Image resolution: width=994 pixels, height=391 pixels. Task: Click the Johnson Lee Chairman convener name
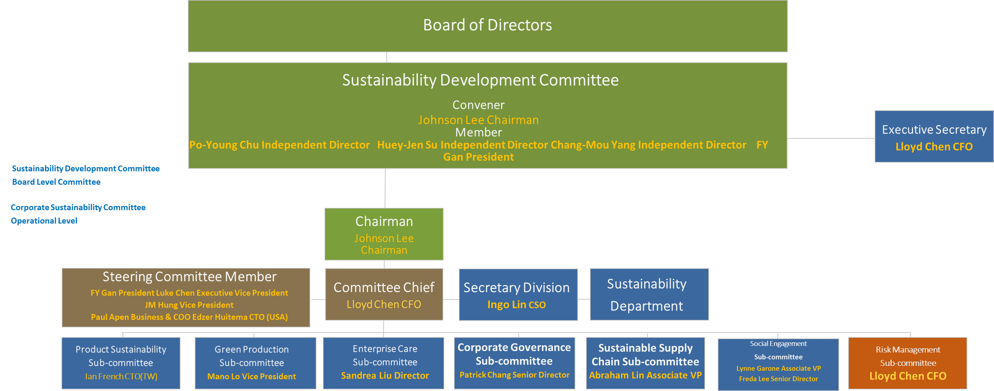[x=478, y=120]
